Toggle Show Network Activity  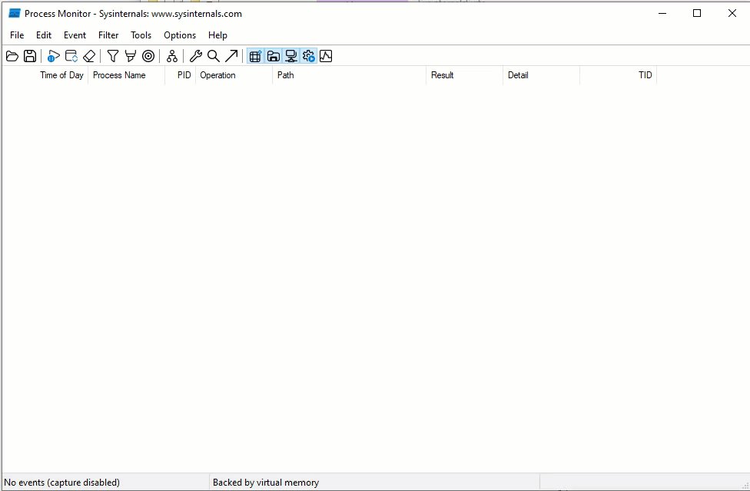click(290, 56)
